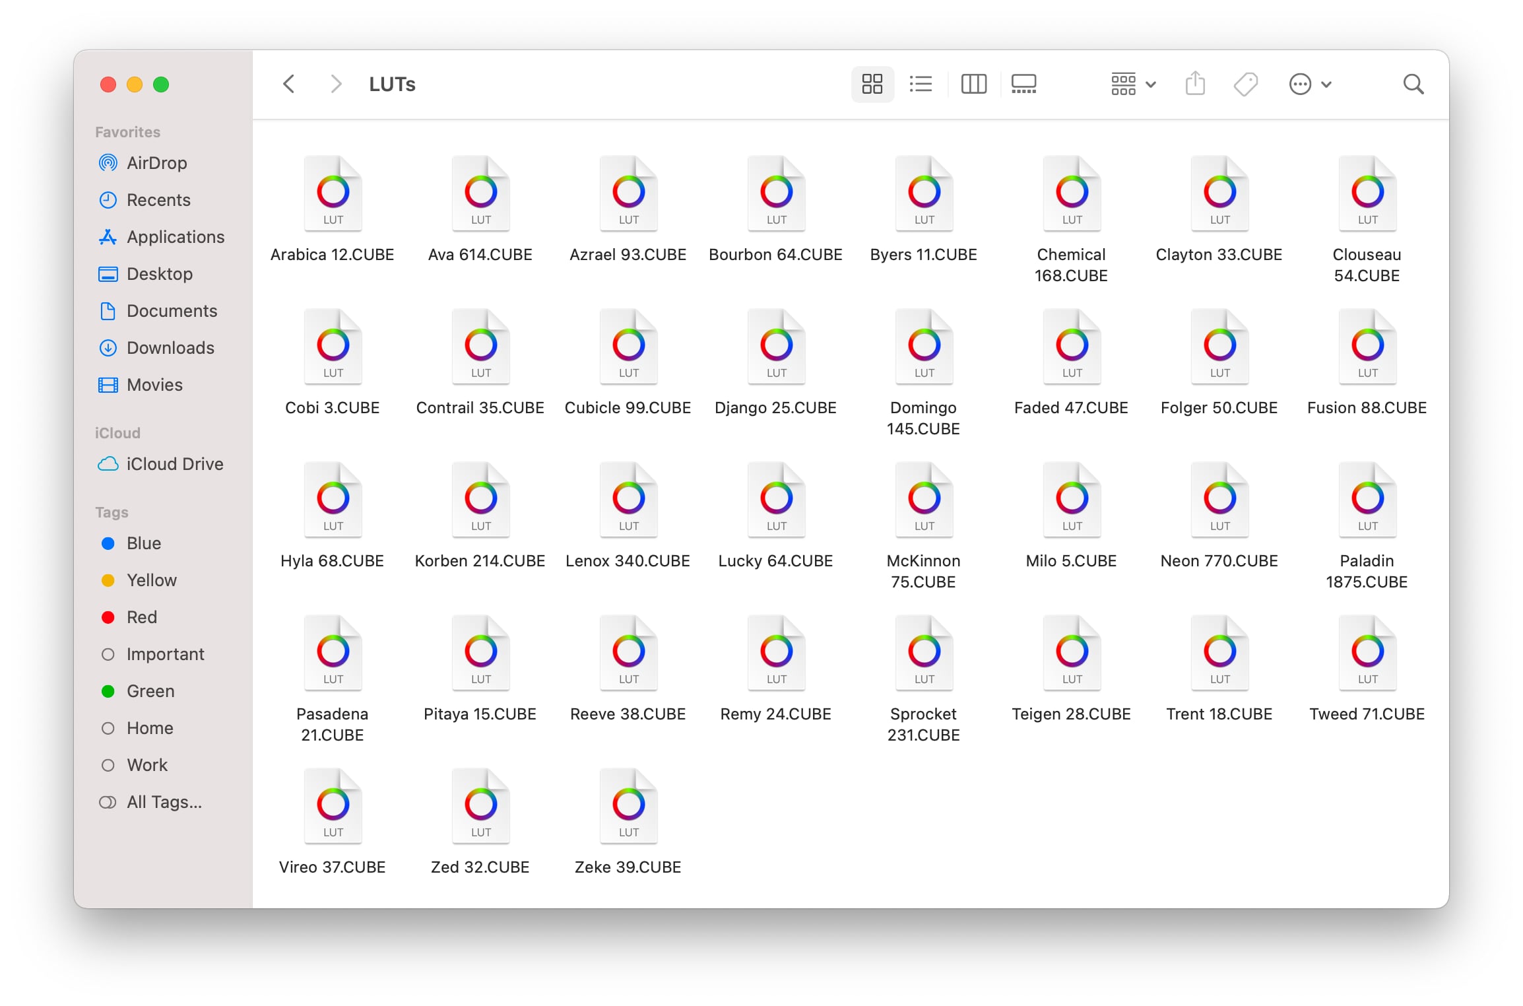The height and width of the screenshot is (1006, 1523).
Task: Select icon grid view
Action: [x=872, y=84]
